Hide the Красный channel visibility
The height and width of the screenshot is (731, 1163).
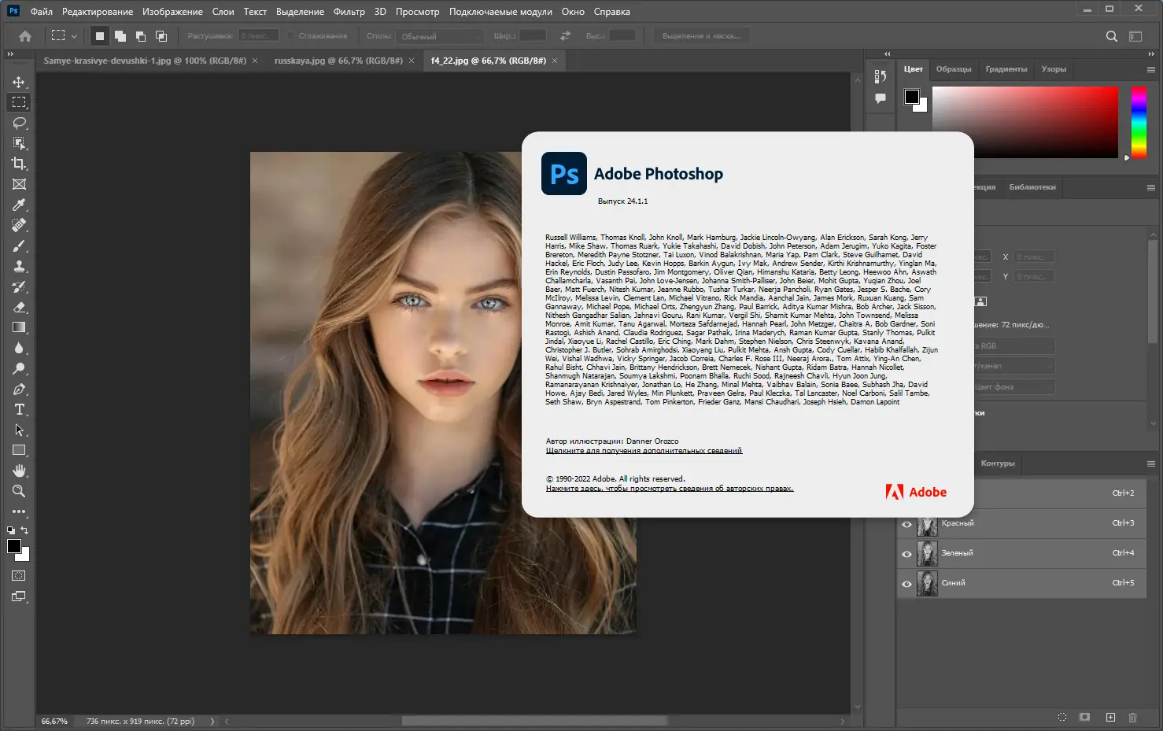coord(906,524)
